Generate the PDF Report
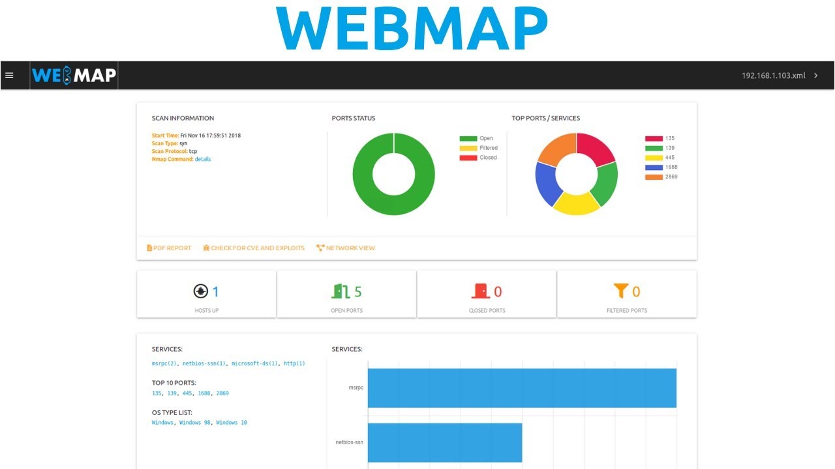Viewport: 835px width, 469px height. [169, 248]
